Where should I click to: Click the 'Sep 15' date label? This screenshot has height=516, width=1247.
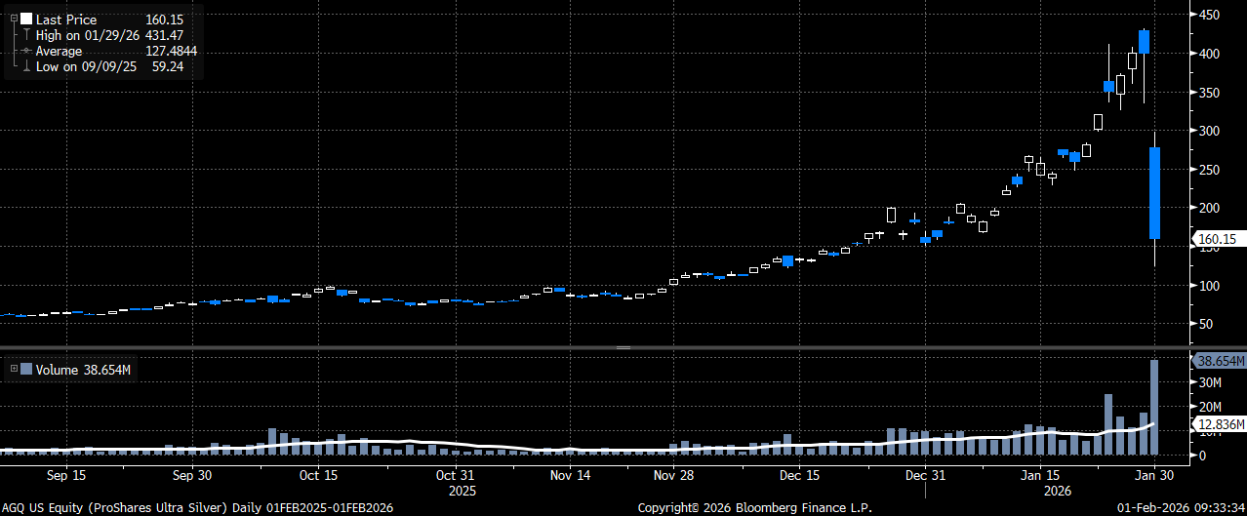(65, 476)
